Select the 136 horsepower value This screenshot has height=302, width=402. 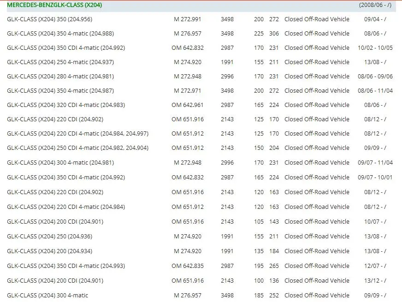tap(274, 281)
